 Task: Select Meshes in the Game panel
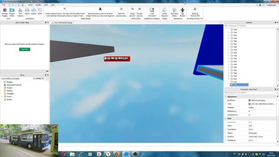pos(10,91)
